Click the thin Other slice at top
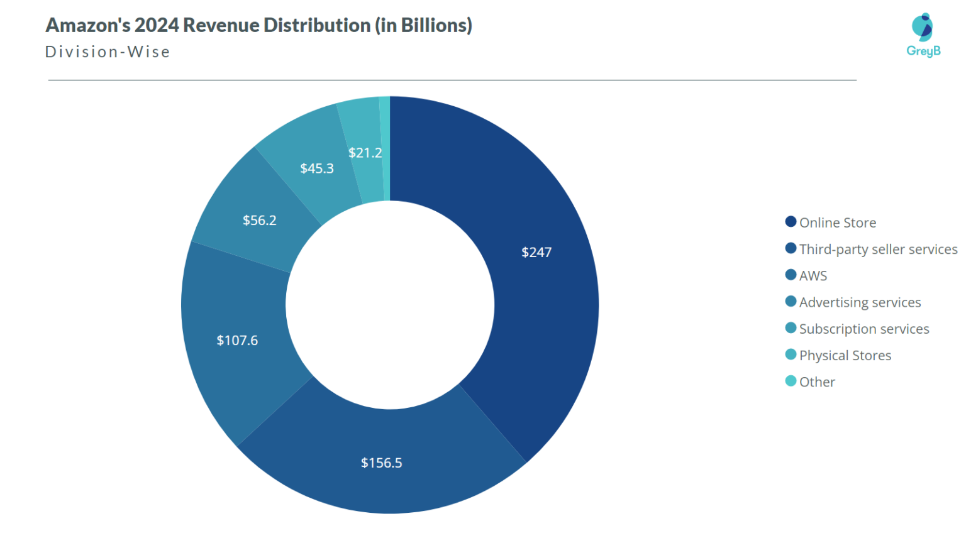This screenshot has height=543, width=966. click(387, 145)
